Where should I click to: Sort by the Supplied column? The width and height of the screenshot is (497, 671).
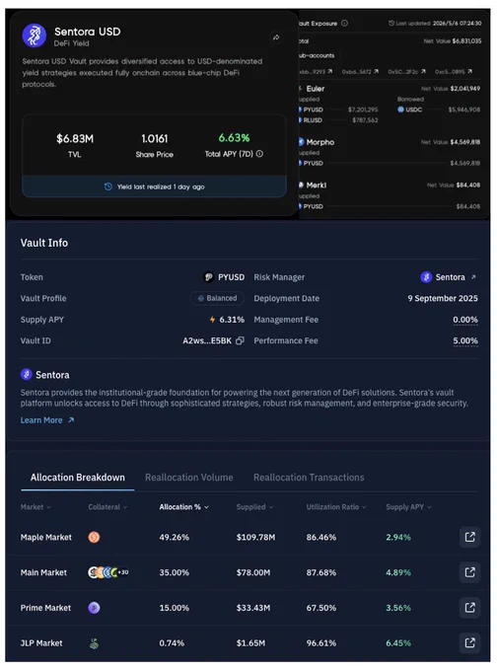(x=254, y=507)
